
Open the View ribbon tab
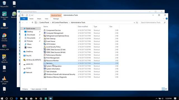(x=46, y=19)
